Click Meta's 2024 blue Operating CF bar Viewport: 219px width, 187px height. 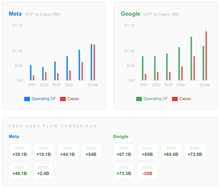(x=67, y=68)
